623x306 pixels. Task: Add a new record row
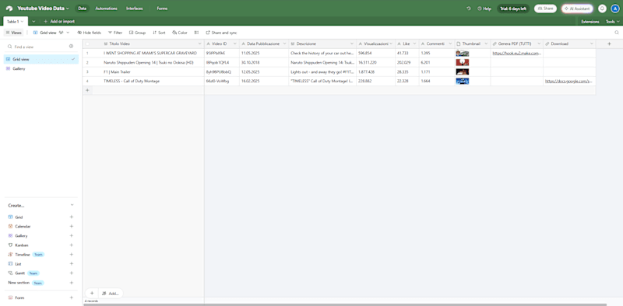click(x=87, y=90)
